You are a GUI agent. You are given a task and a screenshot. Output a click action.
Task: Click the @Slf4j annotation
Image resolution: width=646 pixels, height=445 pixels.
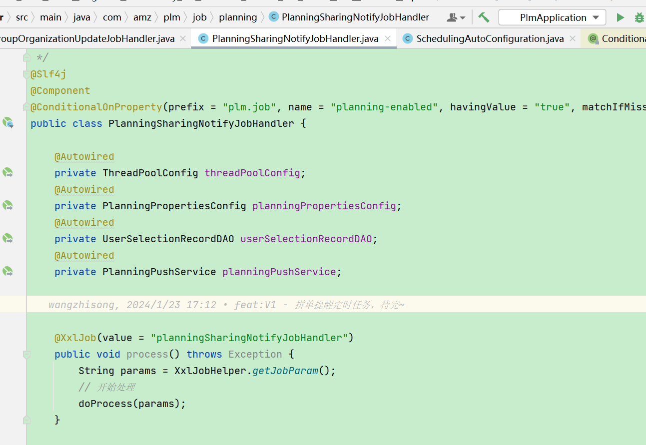[x=48, y=74]
